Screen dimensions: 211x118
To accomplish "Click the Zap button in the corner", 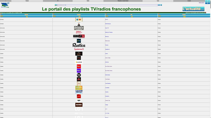I will (x=207, y=2).
